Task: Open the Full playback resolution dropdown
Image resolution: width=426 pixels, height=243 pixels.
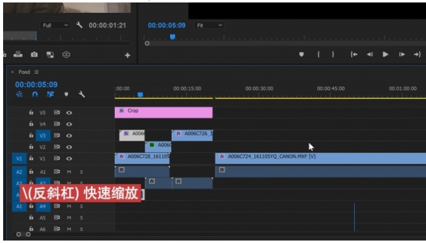Action: click(x=55, y=25)
